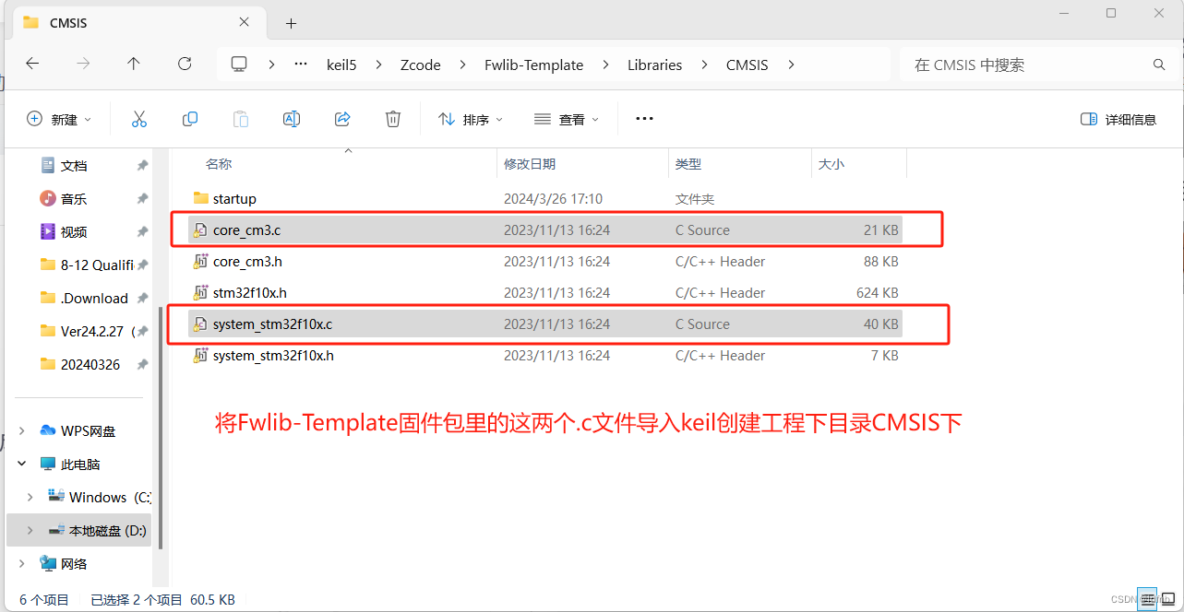Open 文档 in the sidebar
Viewport: 1184px width, 612px height.
tap(74, 166)
